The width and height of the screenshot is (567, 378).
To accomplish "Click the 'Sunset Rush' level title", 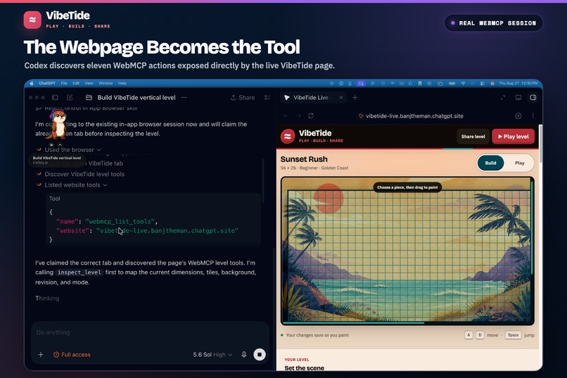I will 304,159.
